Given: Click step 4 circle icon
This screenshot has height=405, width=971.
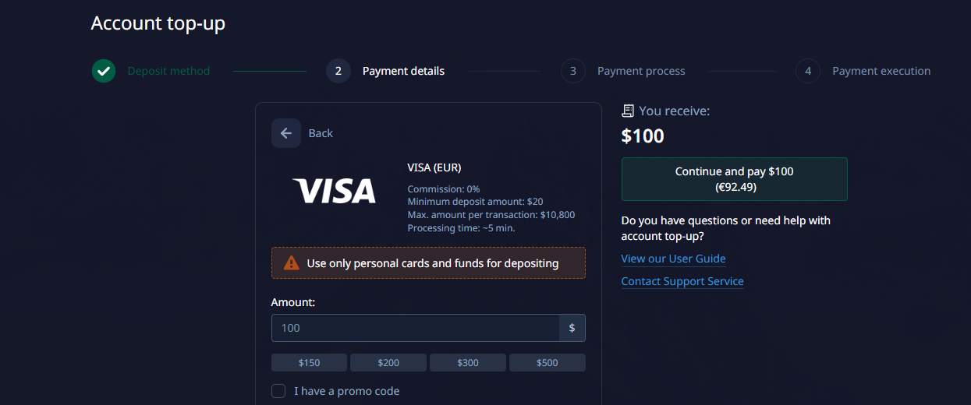Looking at the screenshot, I should (808, 71).
